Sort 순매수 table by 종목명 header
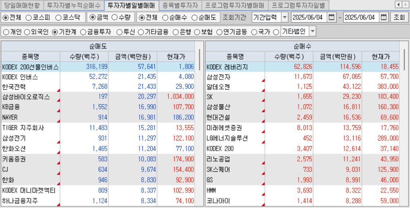The height and width of the screenshot is (208, 410). click(235, 56)
